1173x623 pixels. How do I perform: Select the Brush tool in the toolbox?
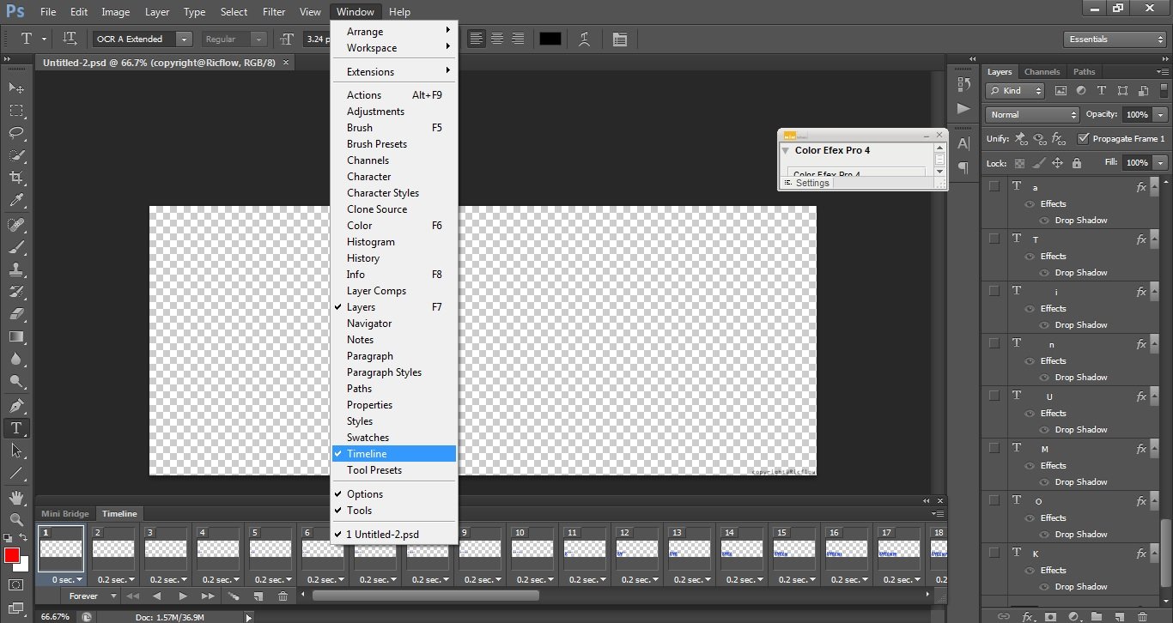16,247
